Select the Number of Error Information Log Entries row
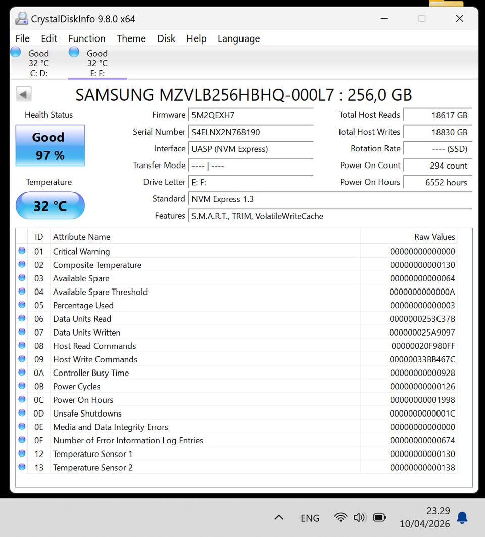Image resolution: width=485 pixels, height=537 pixels. pos(237,440)
